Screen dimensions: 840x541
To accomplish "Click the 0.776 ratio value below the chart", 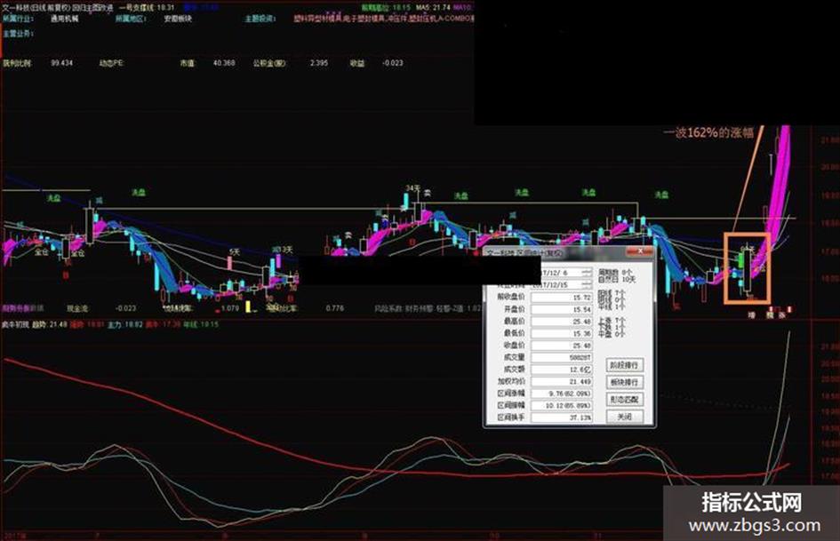I will click(x=335, y=308).
